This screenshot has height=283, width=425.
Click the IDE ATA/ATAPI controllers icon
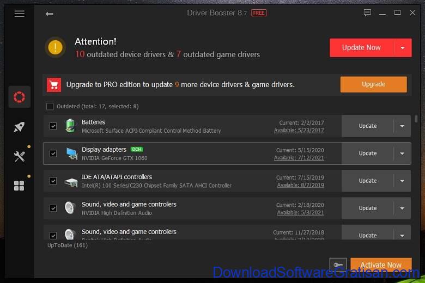(x=71, y=181)
